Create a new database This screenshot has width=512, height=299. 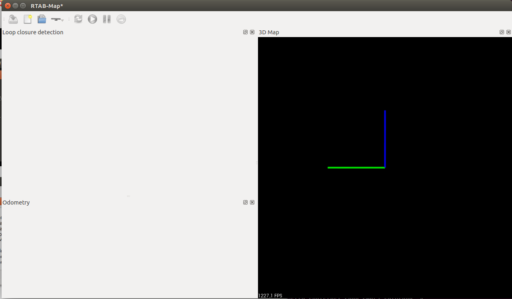28,19
